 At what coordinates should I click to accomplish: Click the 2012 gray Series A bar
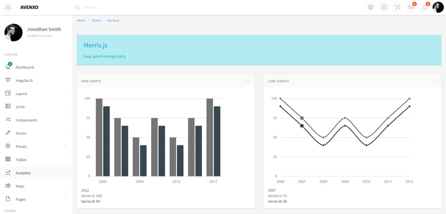point(210,137)
